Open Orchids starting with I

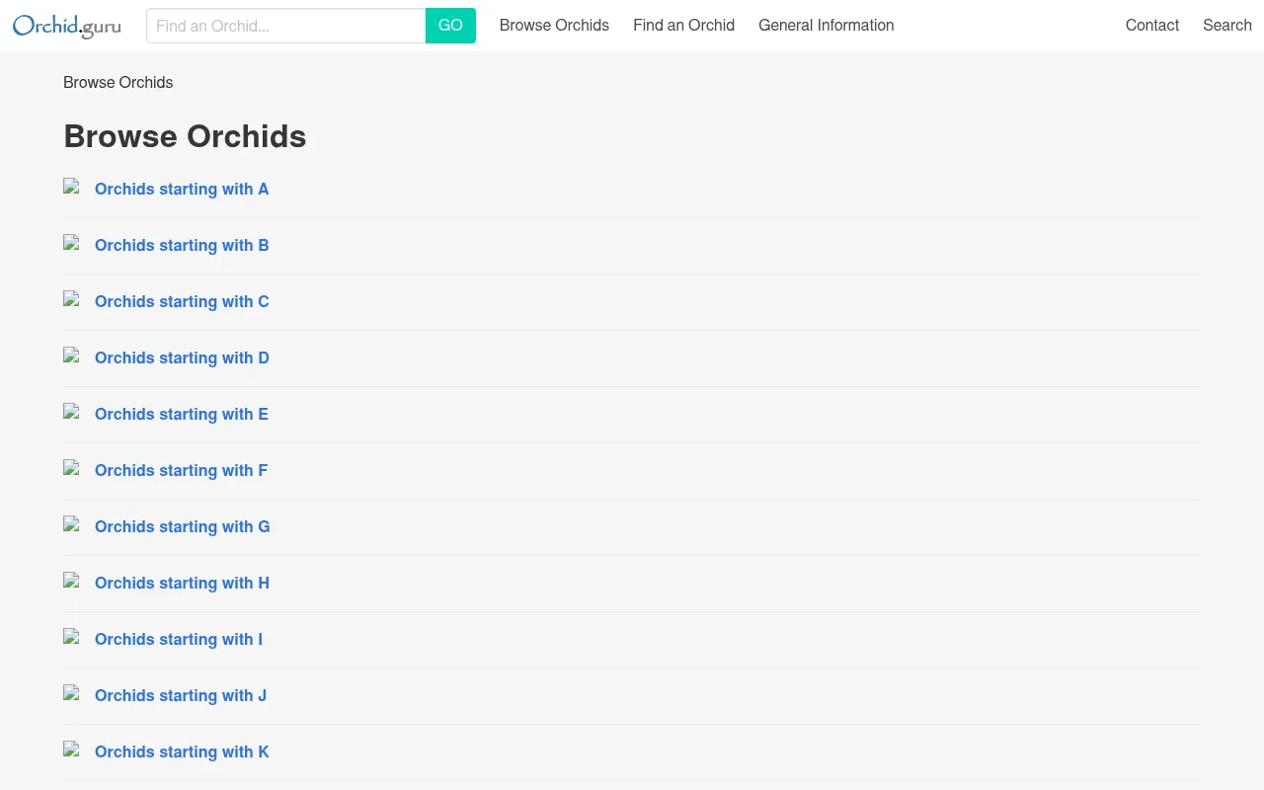point(179,639)
